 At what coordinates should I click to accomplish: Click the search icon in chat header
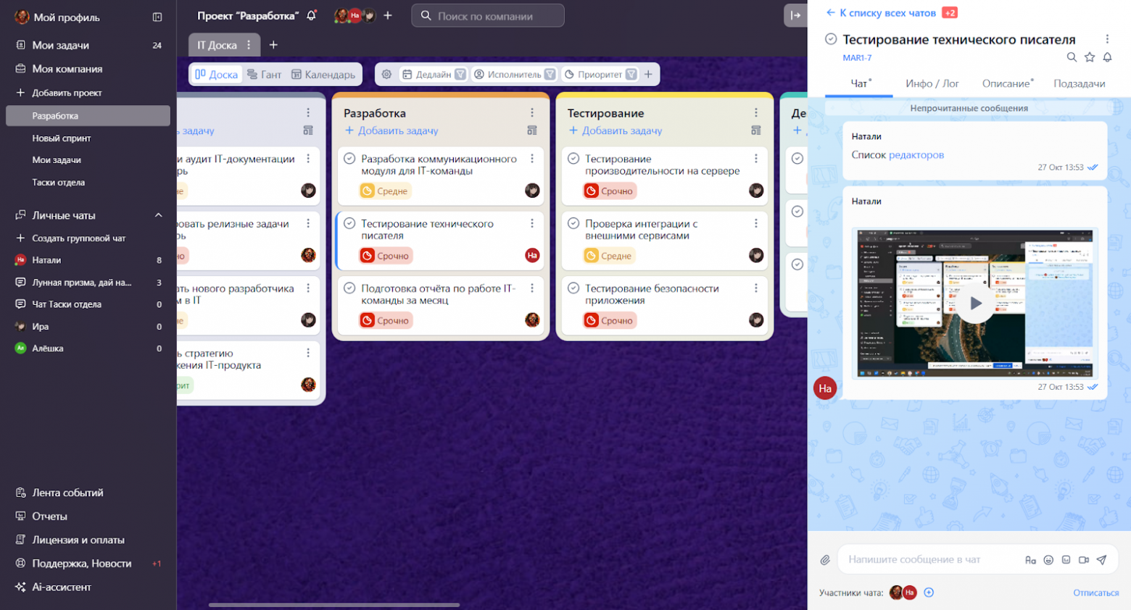pos(1072,57)
